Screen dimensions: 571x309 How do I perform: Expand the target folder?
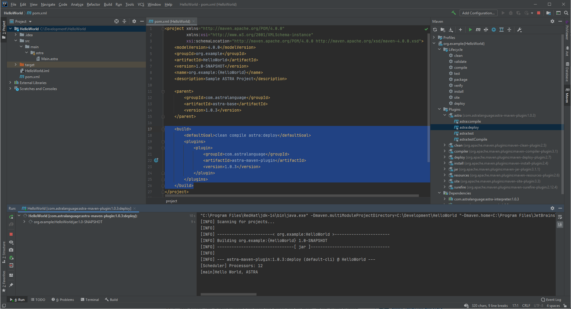(x=16, y=65)
